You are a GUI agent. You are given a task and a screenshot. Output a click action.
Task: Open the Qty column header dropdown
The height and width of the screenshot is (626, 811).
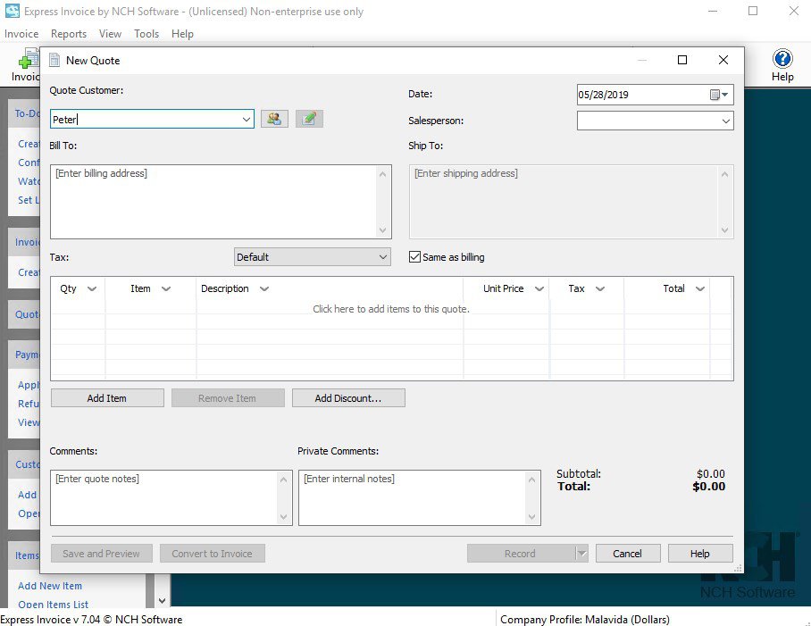(x=93, y=288)
